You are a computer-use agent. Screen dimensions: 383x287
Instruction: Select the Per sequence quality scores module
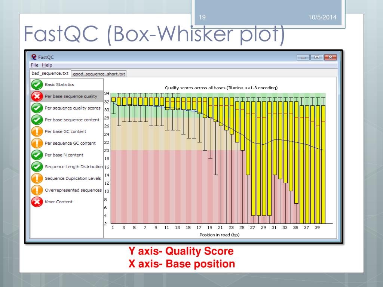click(x=67, y=108)
